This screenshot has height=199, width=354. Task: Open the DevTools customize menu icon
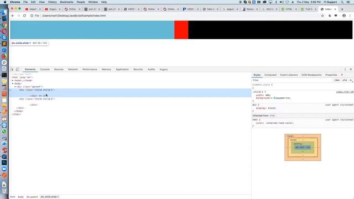click(x=345, y=70)
